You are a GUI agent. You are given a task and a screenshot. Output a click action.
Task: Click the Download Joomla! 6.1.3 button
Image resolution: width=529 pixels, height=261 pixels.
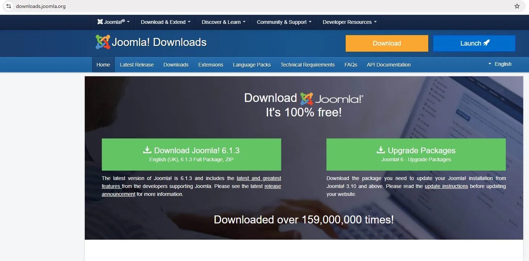pyautogui.click(x=191, y=154)
